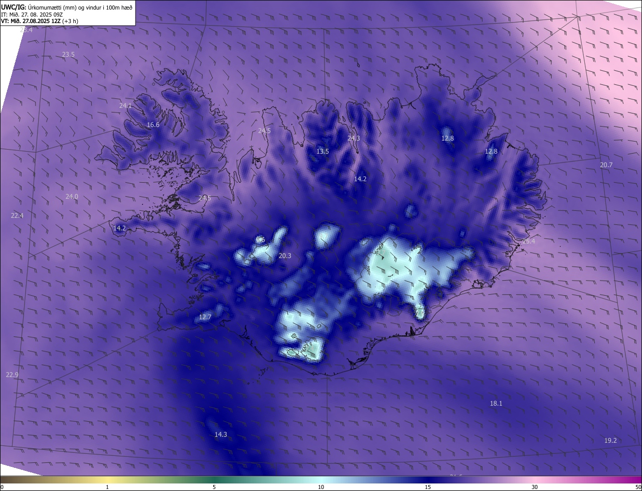This screenshot has height=491, width=642.
Task: Click the color scale tick labeled 30
Action: (535, 487)
